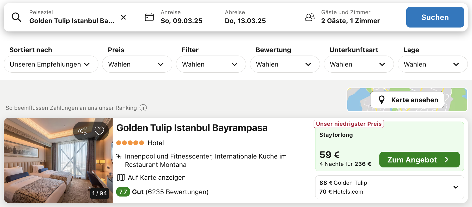Image resolution: width=472 pixels, height=207 pixels.
Task: Open the Sortiert nach Unseren Empfehlungen dropdown
Action: tap(51, 64)
